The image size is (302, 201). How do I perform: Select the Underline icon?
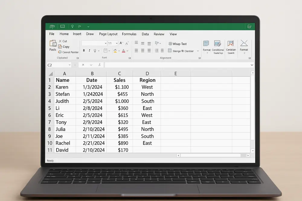coord(95,51)
